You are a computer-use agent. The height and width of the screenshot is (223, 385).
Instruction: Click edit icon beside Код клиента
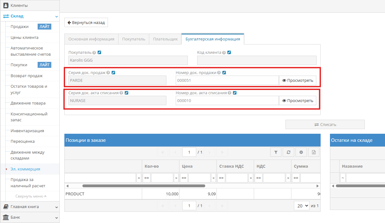click(229, 53)
